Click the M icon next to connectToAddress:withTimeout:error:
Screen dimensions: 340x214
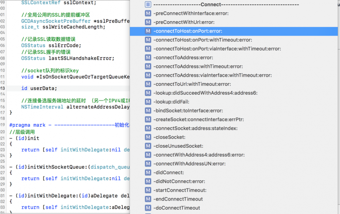click(x=148, y=66)
